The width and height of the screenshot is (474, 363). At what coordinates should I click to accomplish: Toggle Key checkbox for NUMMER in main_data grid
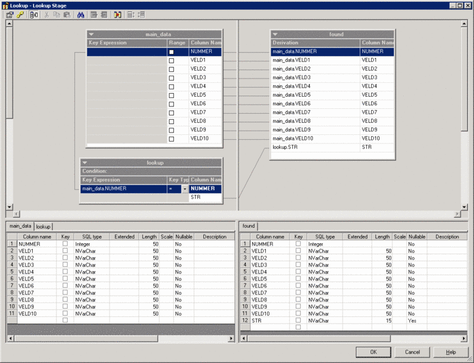tap(65, 243)
